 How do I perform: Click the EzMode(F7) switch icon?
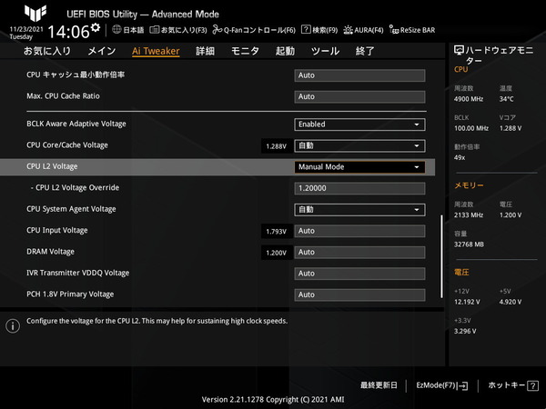[x=463, y=385]
